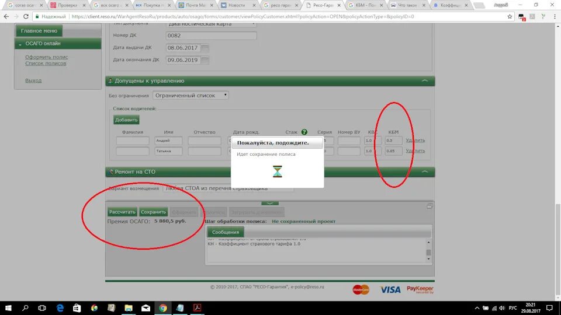Viewport: 561px width, 315px height.
Task: Show hidden system tray icons
Action: click(477, 308)
